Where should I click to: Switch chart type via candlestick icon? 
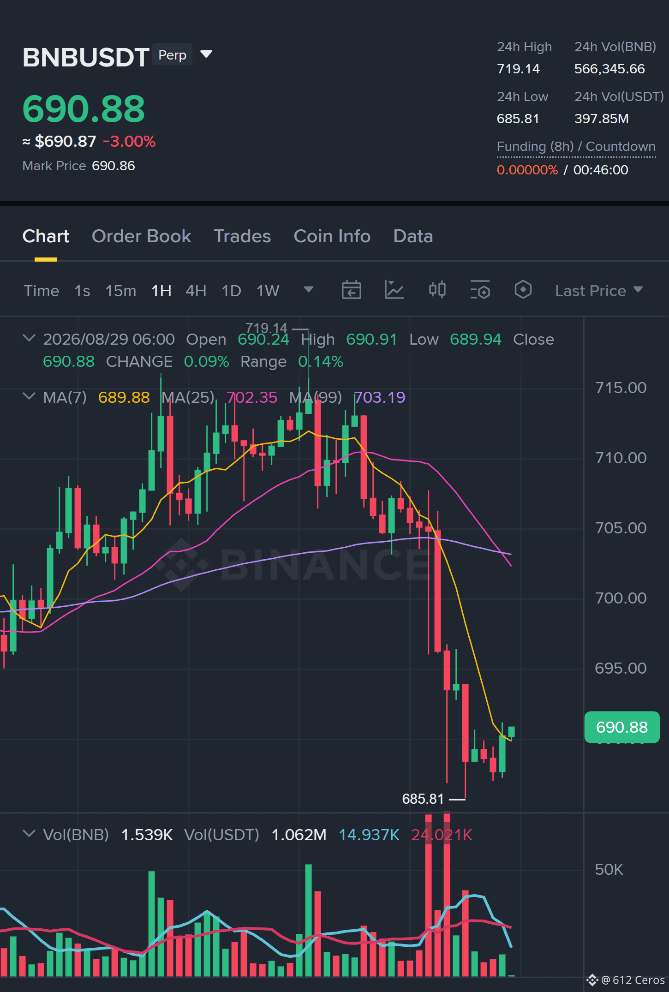tap(437, 290)
